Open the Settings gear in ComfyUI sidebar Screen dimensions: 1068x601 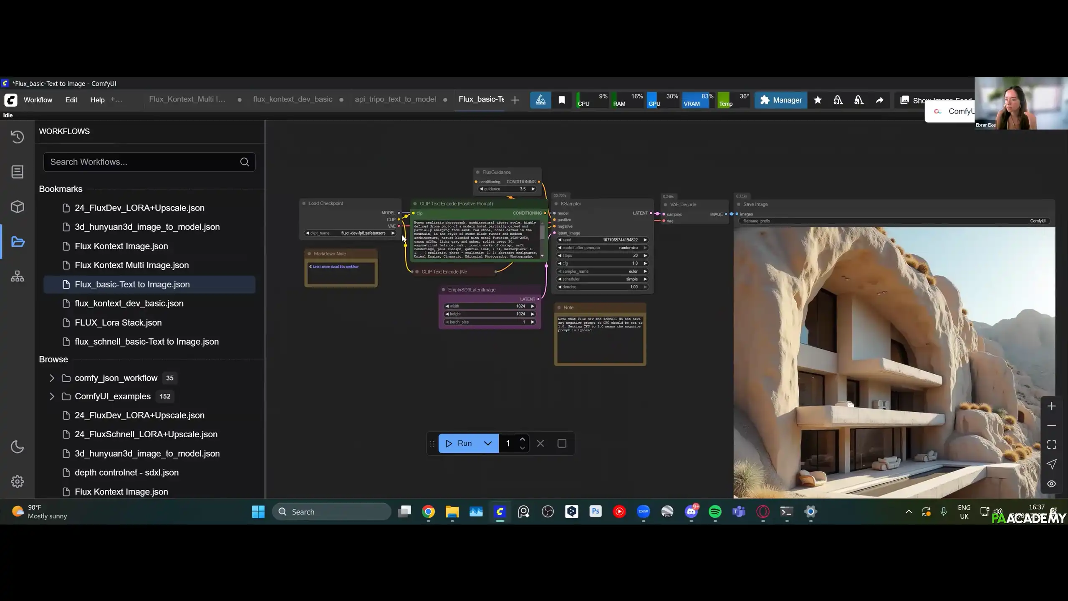(x=17, y=482)
